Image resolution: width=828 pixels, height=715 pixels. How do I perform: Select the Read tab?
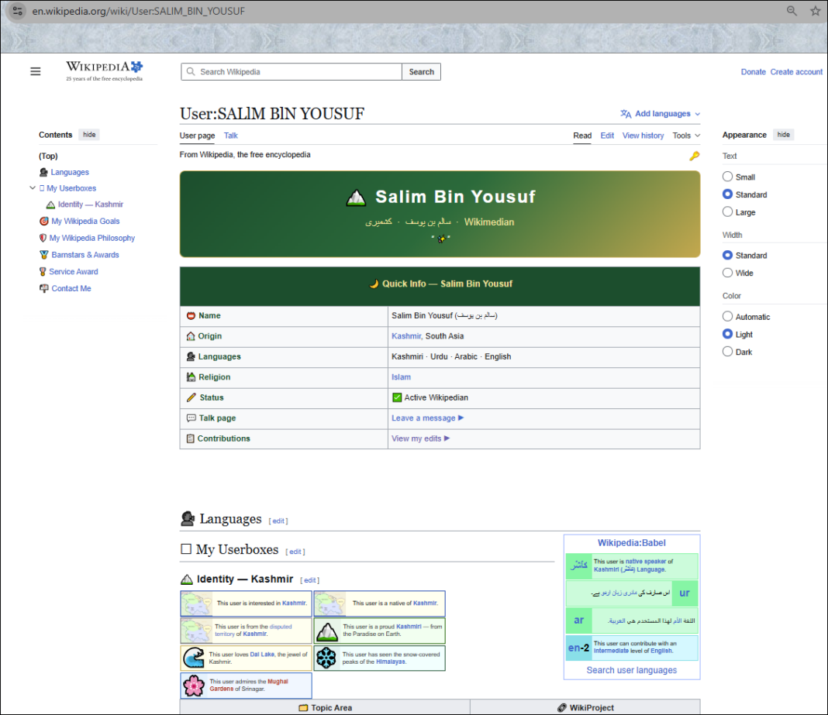(x=582, y=136)
